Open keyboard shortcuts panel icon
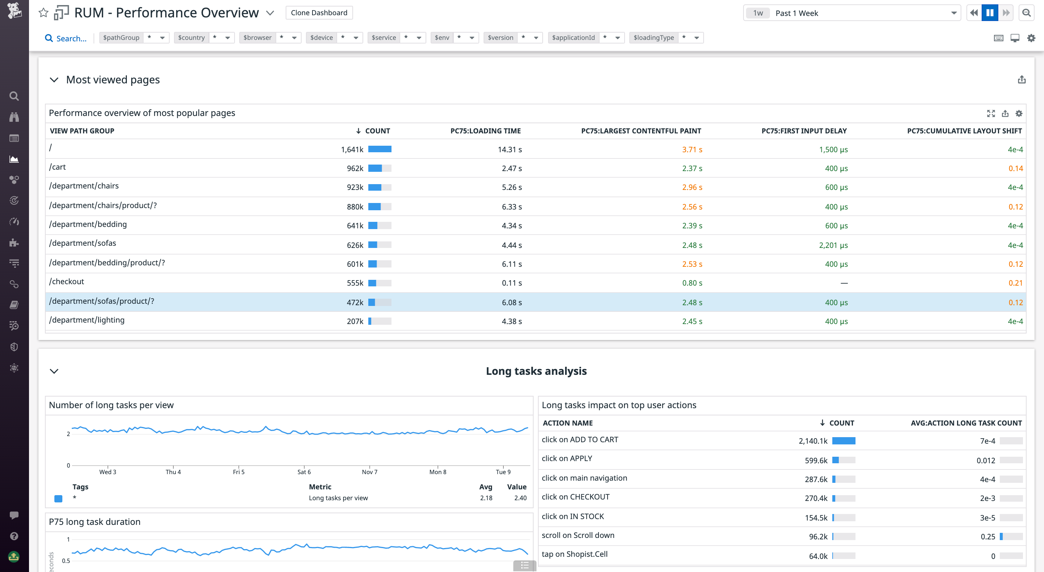 point(999,38)
